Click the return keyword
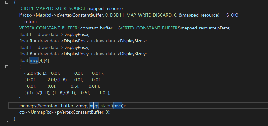 pyautogui.click(x=31, y=22)
